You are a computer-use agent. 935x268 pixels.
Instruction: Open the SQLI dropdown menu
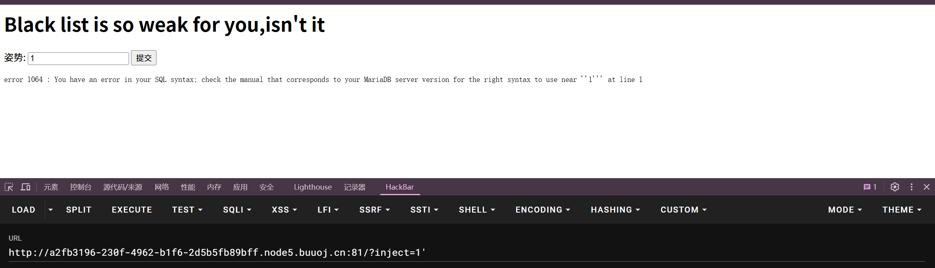coord(237,210)
